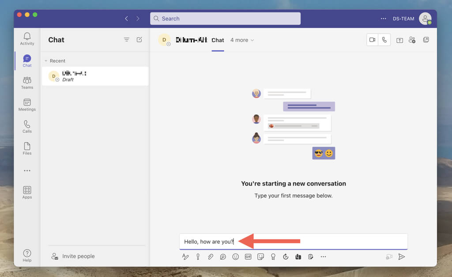
Task: Show more apps ellipsis in sidebar
Action: [27, 171]
